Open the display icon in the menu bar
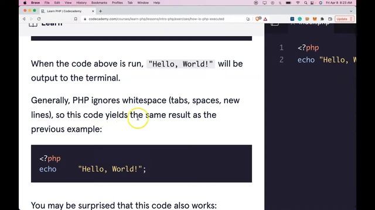The width and height of the screenshot is (375, 210). click(264, 3)
